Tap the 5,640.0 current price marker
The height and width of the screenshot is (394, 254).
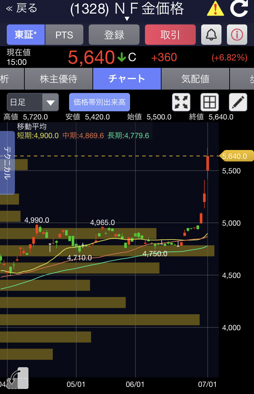[x=236, y=156]
